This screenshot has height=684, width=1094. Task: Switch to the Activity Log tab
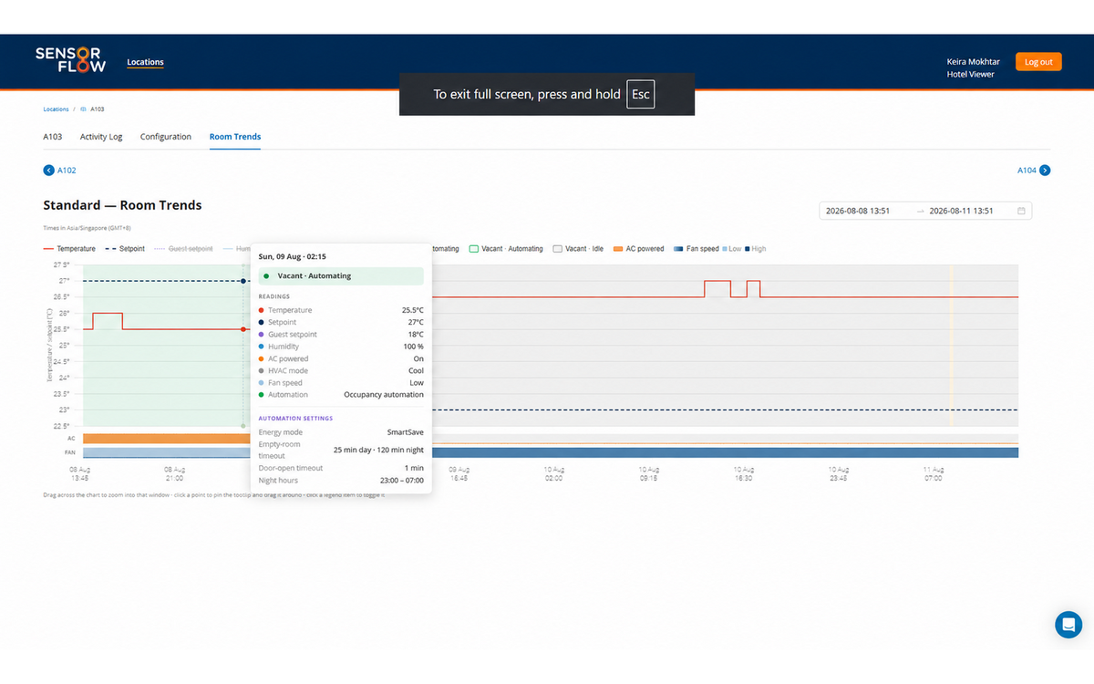[x=101, y=137]
